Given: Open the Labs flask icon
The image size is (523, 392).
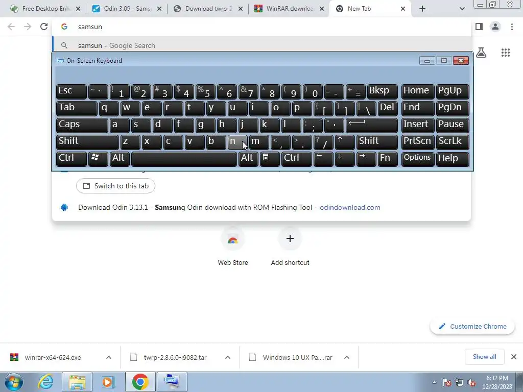Looking at the screenshot, I should (x=481, y=53).
